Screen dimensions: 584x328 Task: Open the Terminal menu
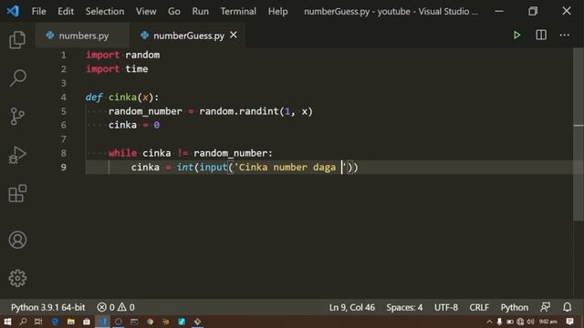(x=238, y=11)
